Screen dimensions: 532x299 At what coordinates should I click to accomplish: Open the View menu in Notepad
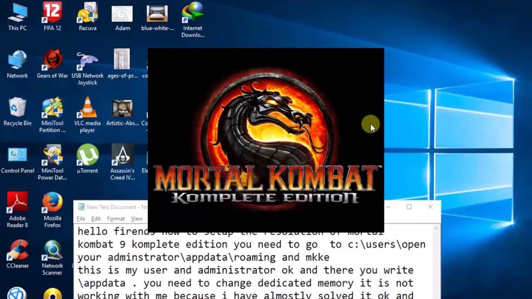[x=137, y=218]
